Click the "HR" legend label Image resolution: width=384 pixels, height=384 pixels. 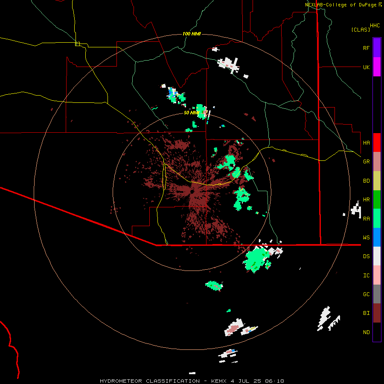pos(366,200)
